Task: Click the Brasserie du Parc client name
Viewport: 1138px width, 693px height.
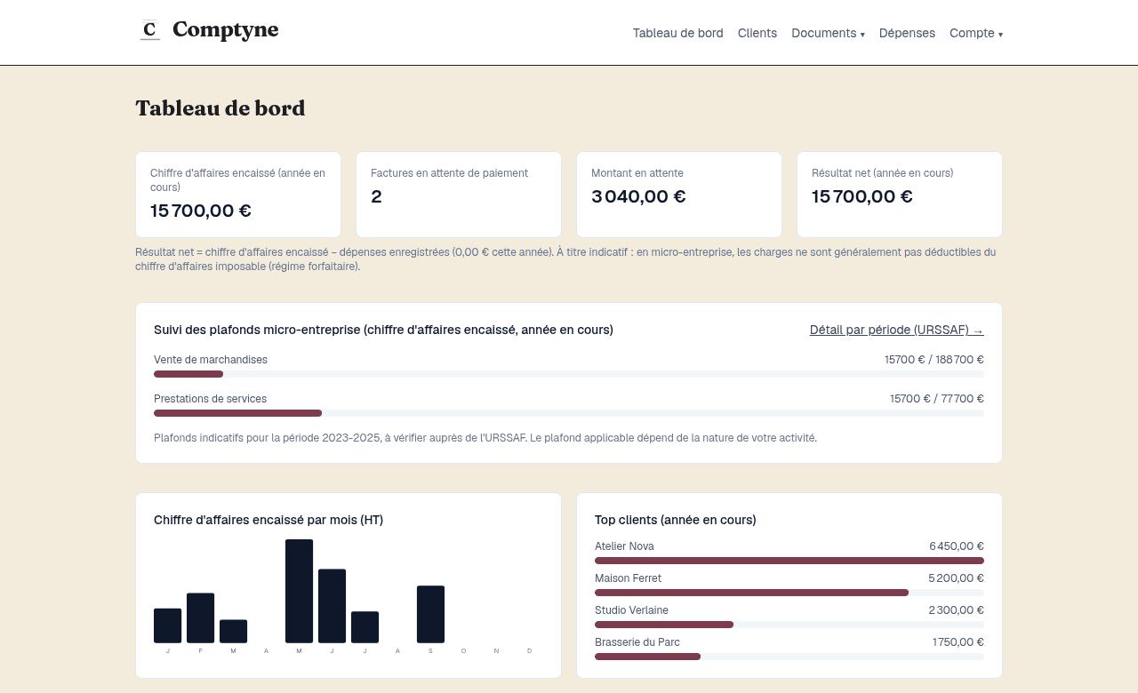Action: [x=637, y=642]
